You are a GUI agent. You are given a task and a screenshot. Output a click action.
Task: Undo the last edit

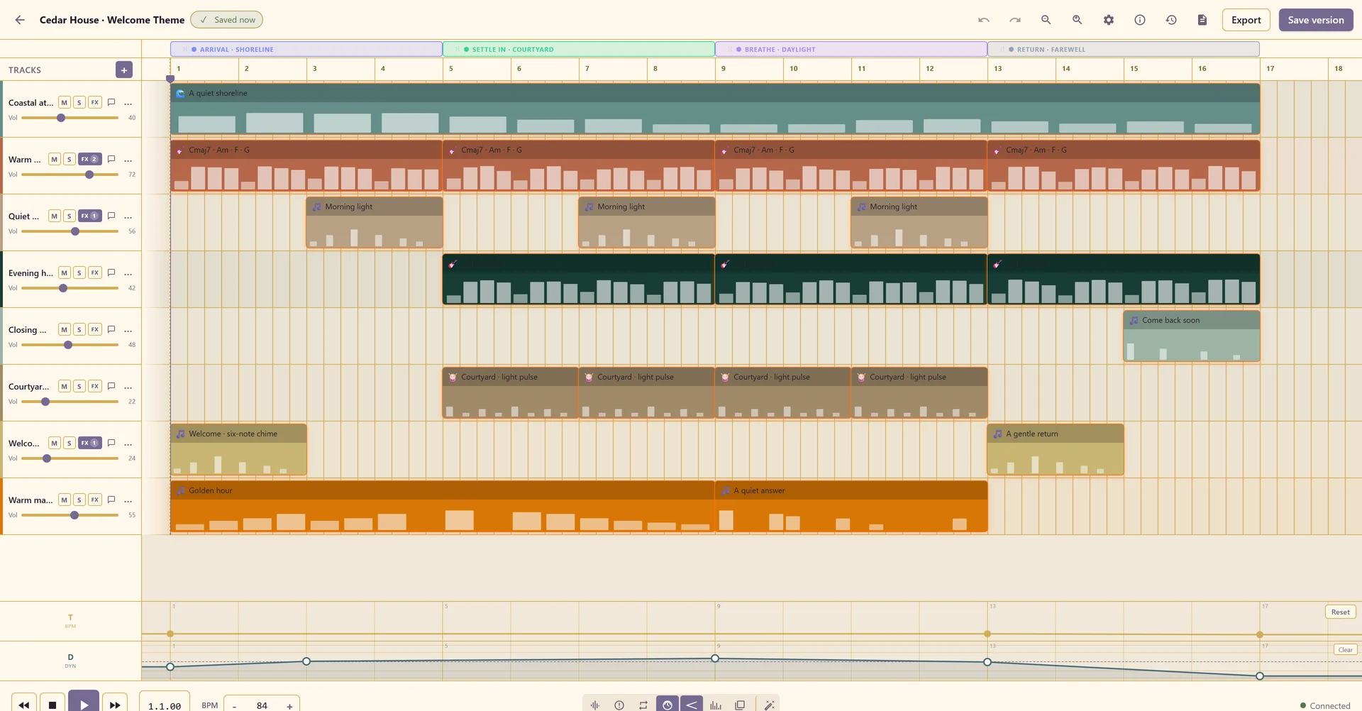tap(983, 20)
